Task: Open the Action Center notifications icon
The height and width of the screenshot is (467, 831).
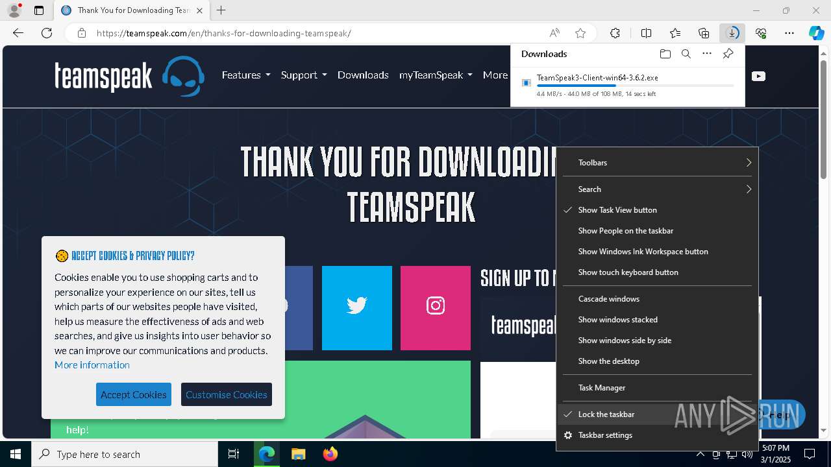Action: click(810, 454)
